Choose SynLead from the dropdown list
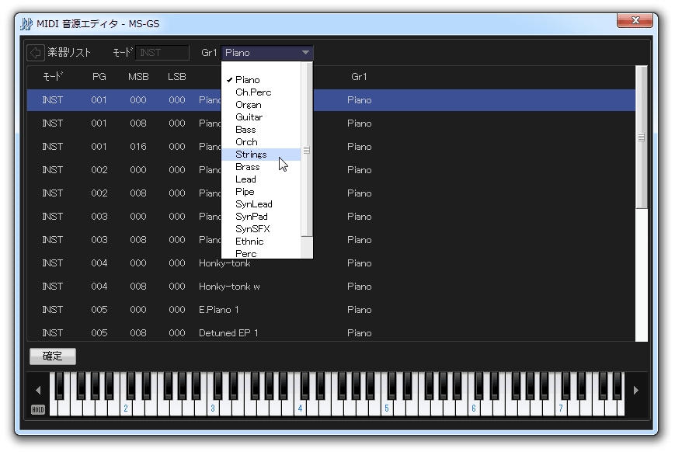The width and height of the screenshot is (675, 452). tap(261, 204)
